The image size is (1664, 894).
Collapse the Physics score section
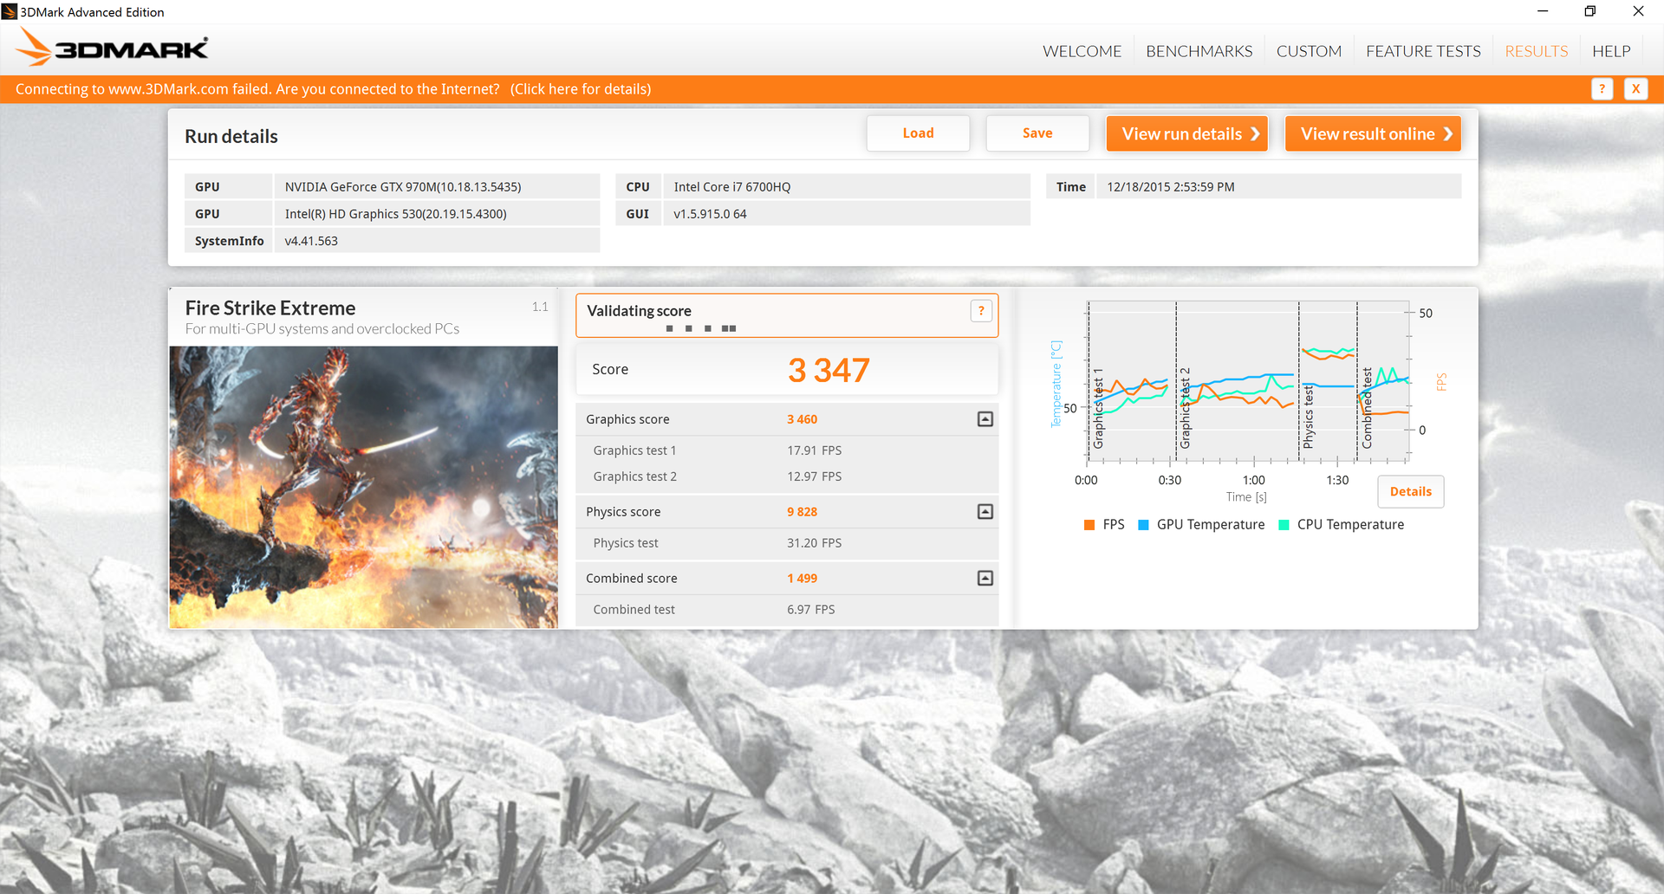pos(985,512)
